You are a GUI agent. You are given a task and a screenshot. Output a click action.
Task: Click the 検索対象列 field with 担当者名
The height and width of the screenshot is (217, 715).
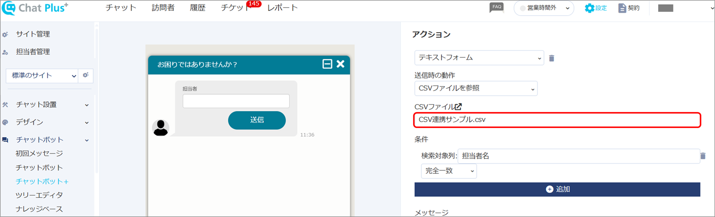click(x=579, y=156)
